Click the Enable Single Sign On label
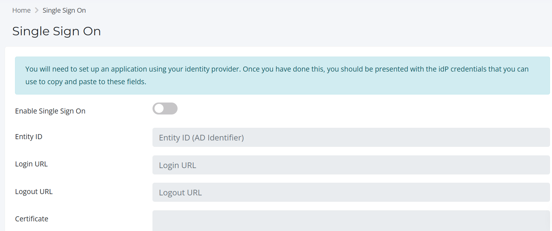Image resolution: width=552 pixels, height=231 pixels. tap(50, 111)
